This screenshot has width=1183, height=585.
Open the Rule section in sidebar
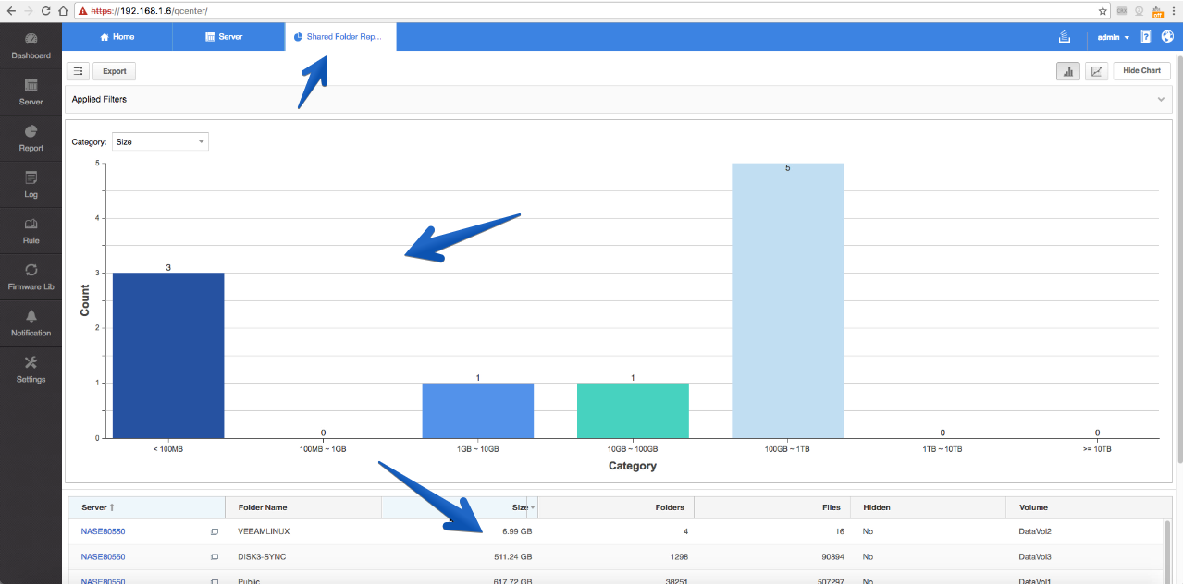point(31,231)
